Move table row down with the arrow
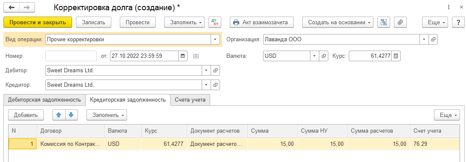 pyautogui.click(x=71, y=115)
